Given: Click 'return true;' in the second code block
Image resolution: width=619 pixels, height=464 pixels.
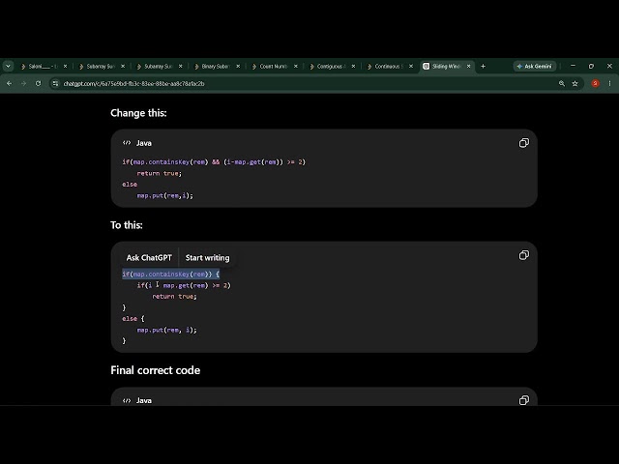Looking at the screenshot, I should click(174, 297).
